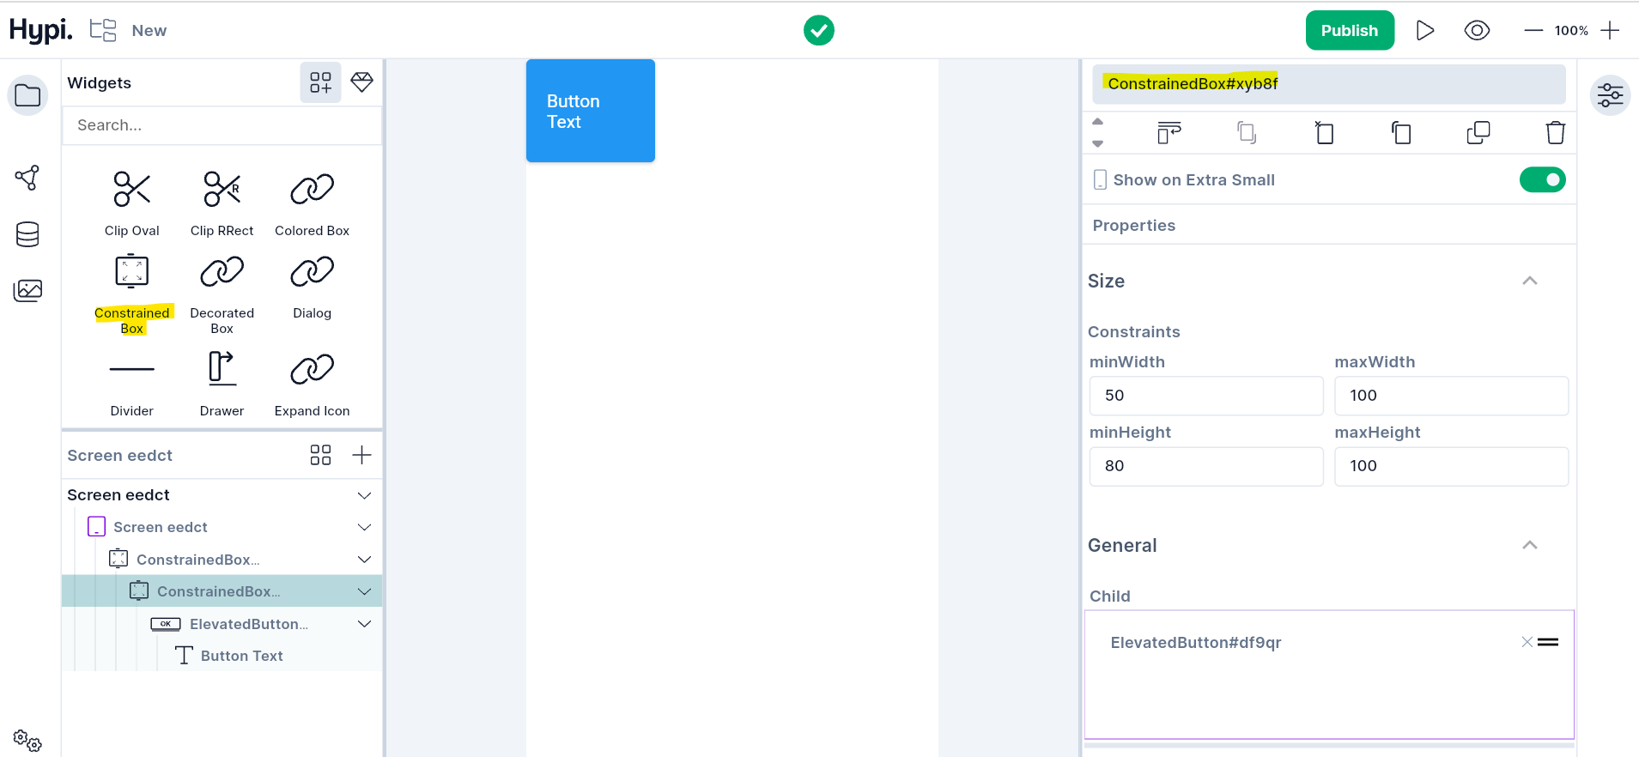Image resolution: width=1639 pixels, height=757 pixels.
Task: Collapse the General properties section
Action: 1529,546
